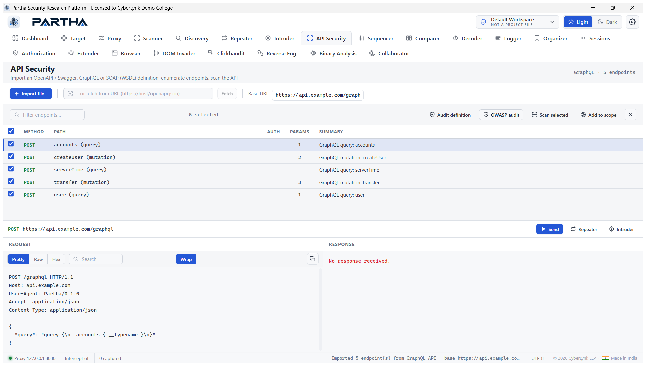The height and width of the screenshot is (366, 646).
Task: Run Audit definition
Action: (x=450, y=115)
